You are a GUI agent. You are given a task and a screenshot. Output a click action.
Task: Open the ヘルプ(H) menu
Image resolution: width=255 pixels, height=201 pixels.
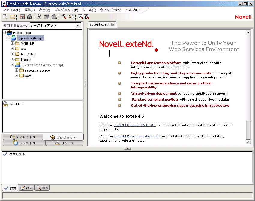point(133,10)
